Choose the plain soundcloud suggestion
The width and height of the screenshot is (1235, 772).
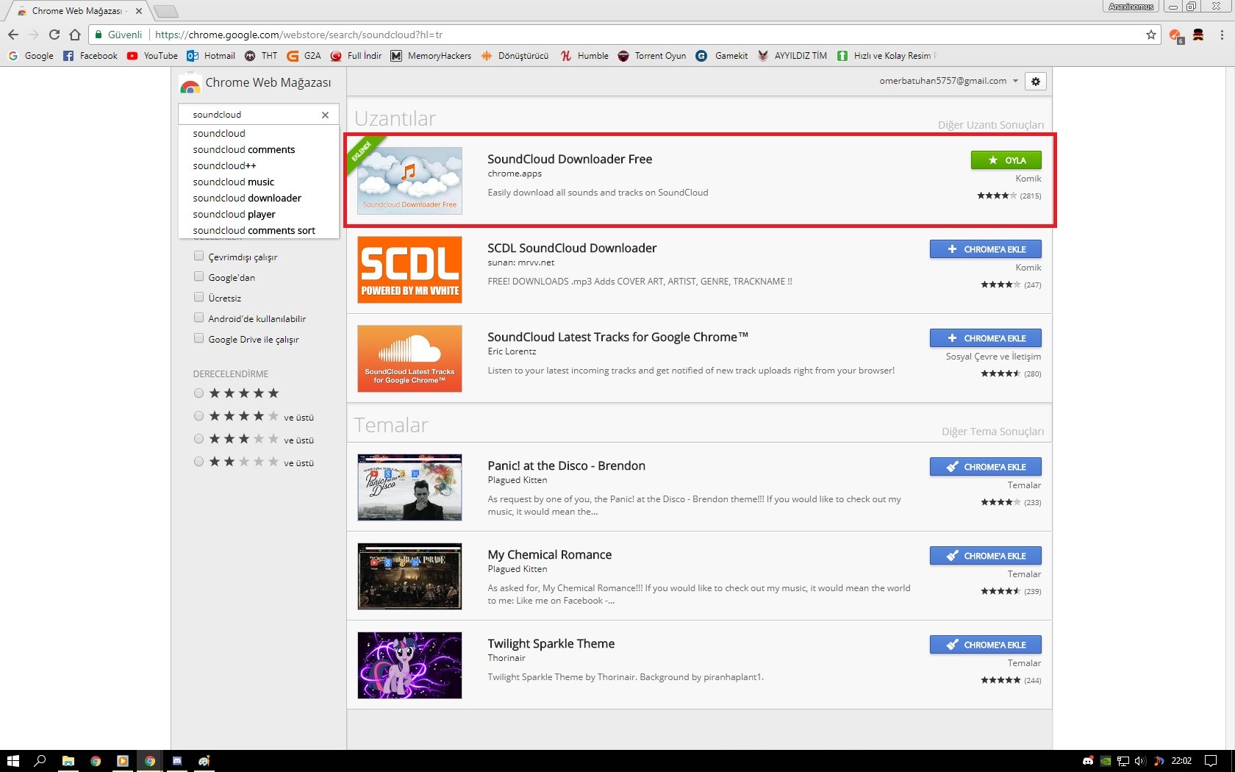click(259, 133)
